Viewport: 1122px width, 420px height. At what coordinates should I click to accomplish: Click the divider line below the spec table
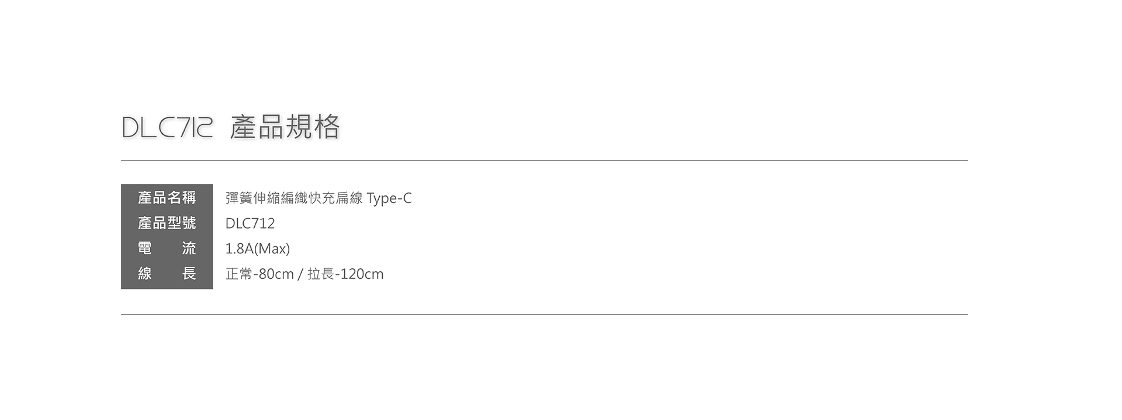(544, 314)
